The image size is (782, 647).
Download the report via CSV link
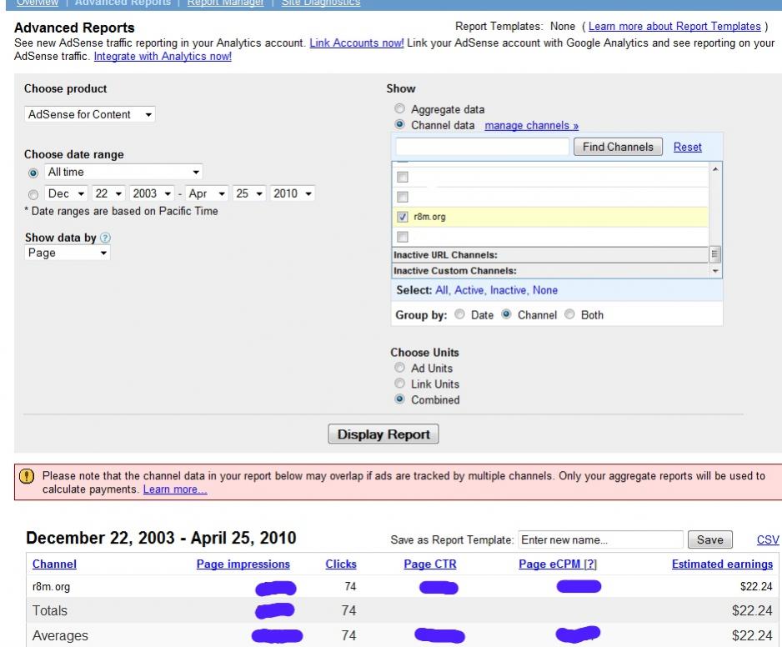pyautogui.click(x=767, y=540)
